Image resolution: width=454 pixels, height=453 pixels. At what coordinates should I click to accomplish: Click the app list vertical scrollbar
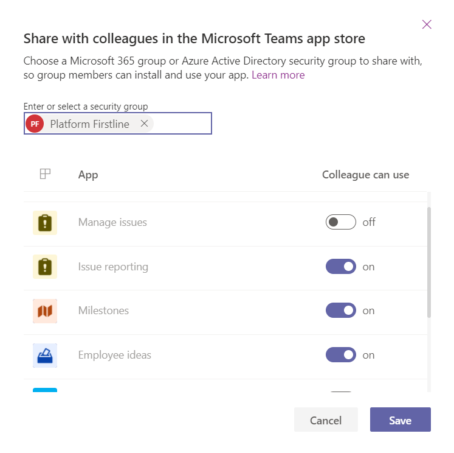coord(429,262)
